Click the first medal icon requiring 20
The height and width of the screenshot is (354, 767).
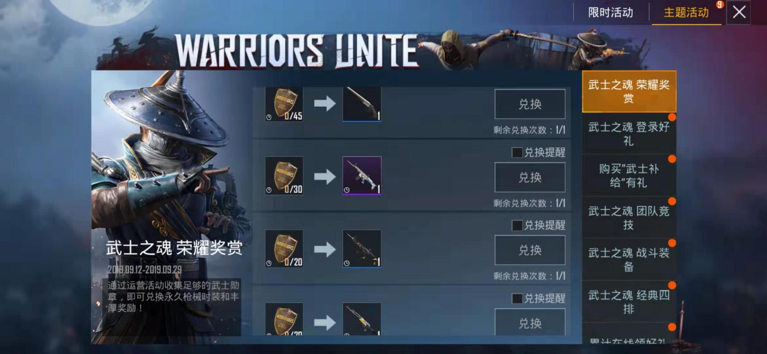[284, 249]
